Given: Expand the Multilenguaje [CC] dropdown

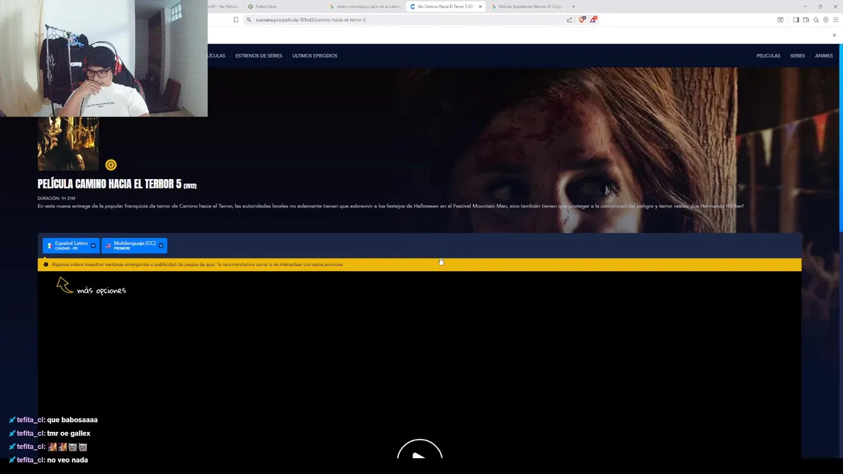Looking at the screenshot, I should 161,246.
